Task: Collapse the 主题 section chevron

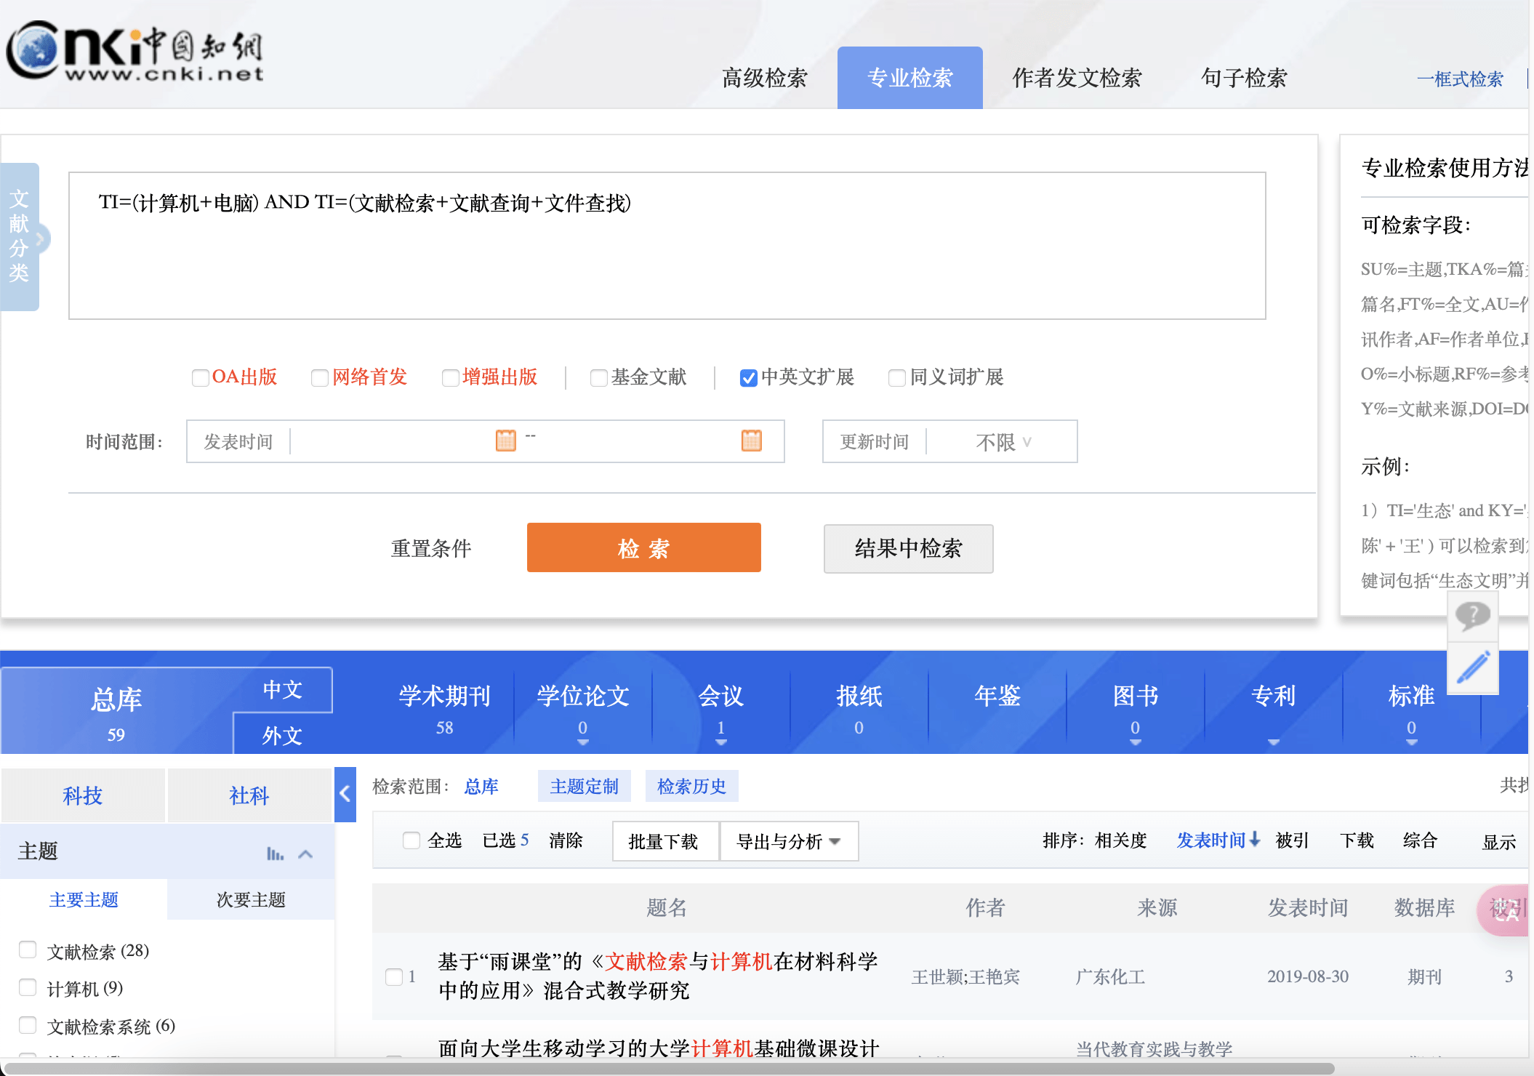Action: [x=305, y=854]
